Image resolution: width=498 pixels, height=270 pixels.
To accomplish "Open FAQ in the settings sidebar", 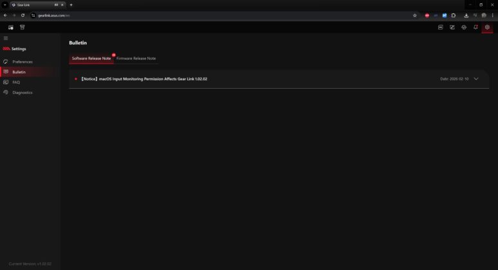I will [16, 82].
